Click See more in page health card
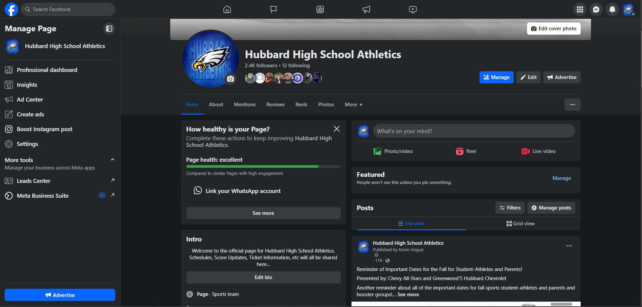Image resolution: width=642 pixels, height=307 pixels. click(263, 213)
